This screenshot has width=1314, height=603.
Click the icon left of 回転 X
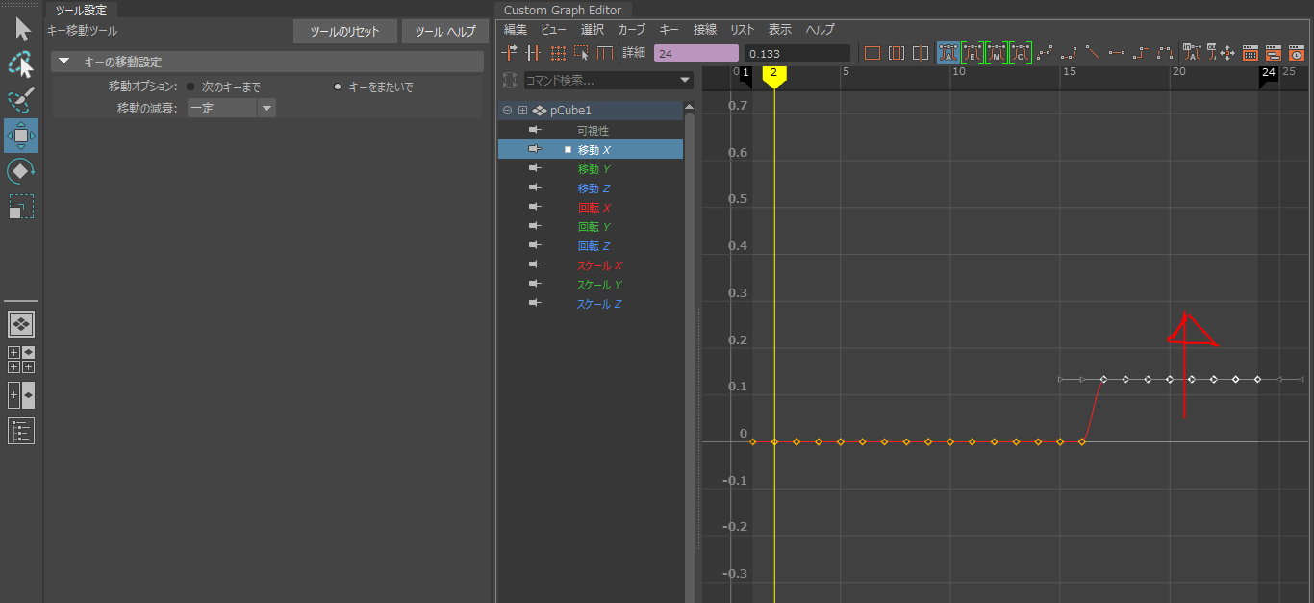coord(535,207)
